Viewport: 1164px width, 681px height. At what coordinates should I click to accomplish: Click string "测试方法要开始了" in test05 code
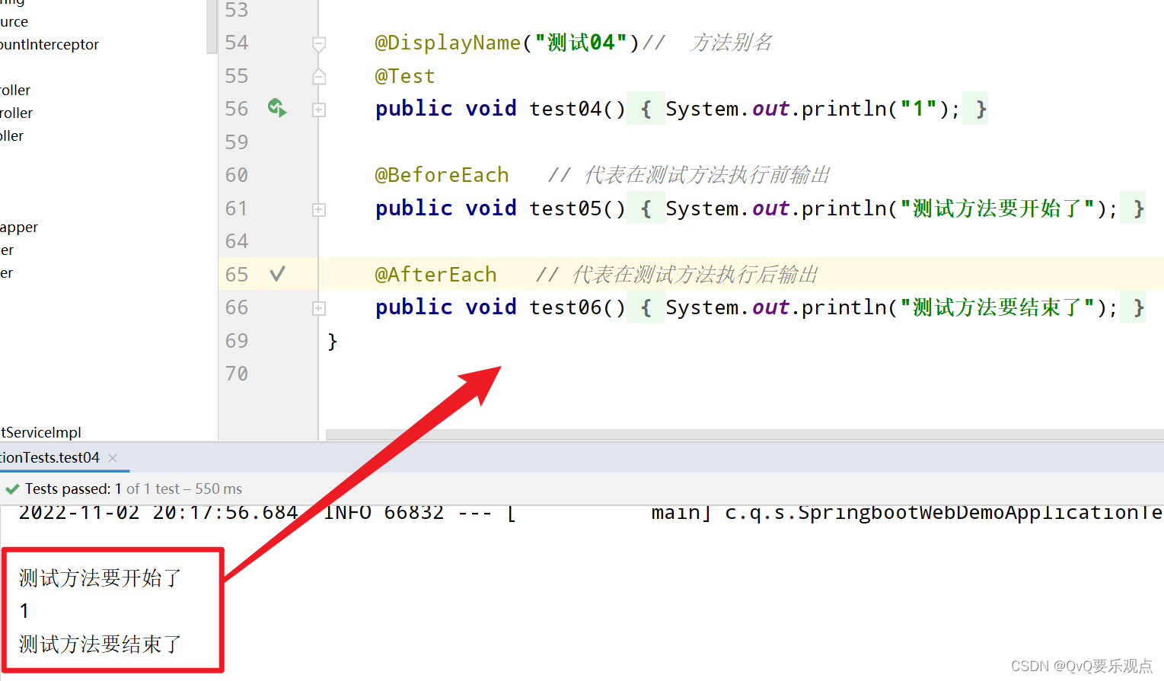click(997, 208)
